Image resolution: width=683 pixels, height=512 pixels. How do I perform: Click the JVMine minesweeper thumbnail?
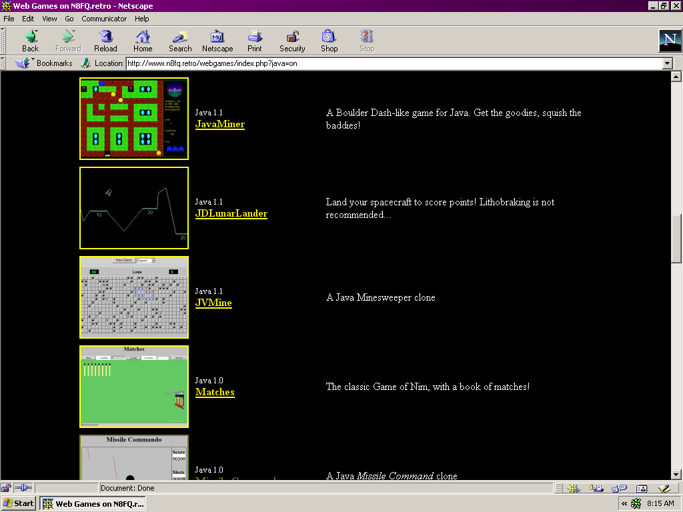tap(134, 297)
